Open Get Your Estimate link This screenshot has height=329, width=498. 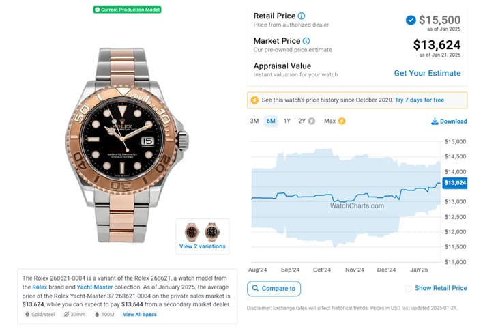(427, 73)
